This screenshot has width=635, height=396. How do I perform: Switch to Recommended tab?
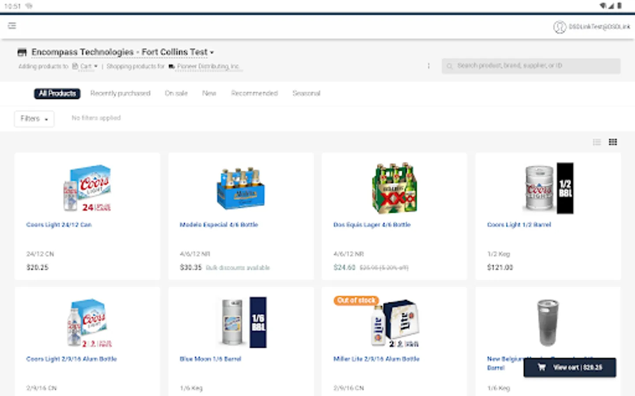click(254, 93)
